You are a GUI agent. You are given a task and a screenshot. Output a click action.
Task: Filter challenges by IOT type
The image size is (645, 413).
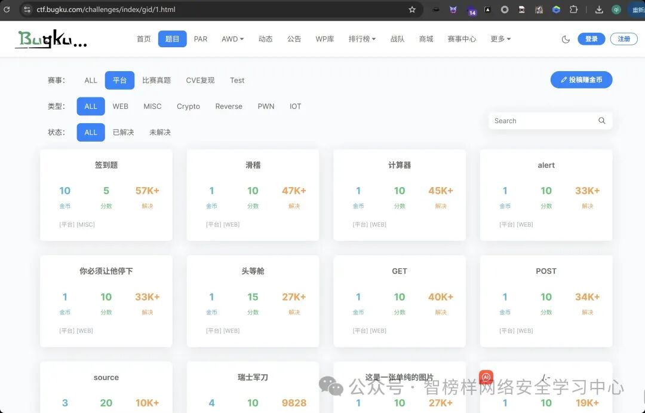click(x=296, y=106)
